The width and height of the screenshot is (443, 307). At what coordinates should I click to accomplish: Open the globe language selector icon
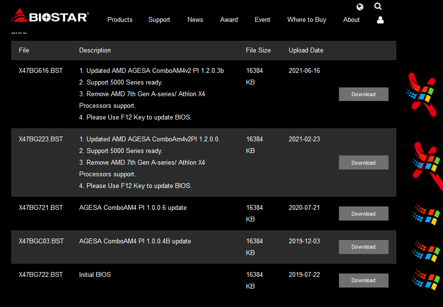(360, 7)
